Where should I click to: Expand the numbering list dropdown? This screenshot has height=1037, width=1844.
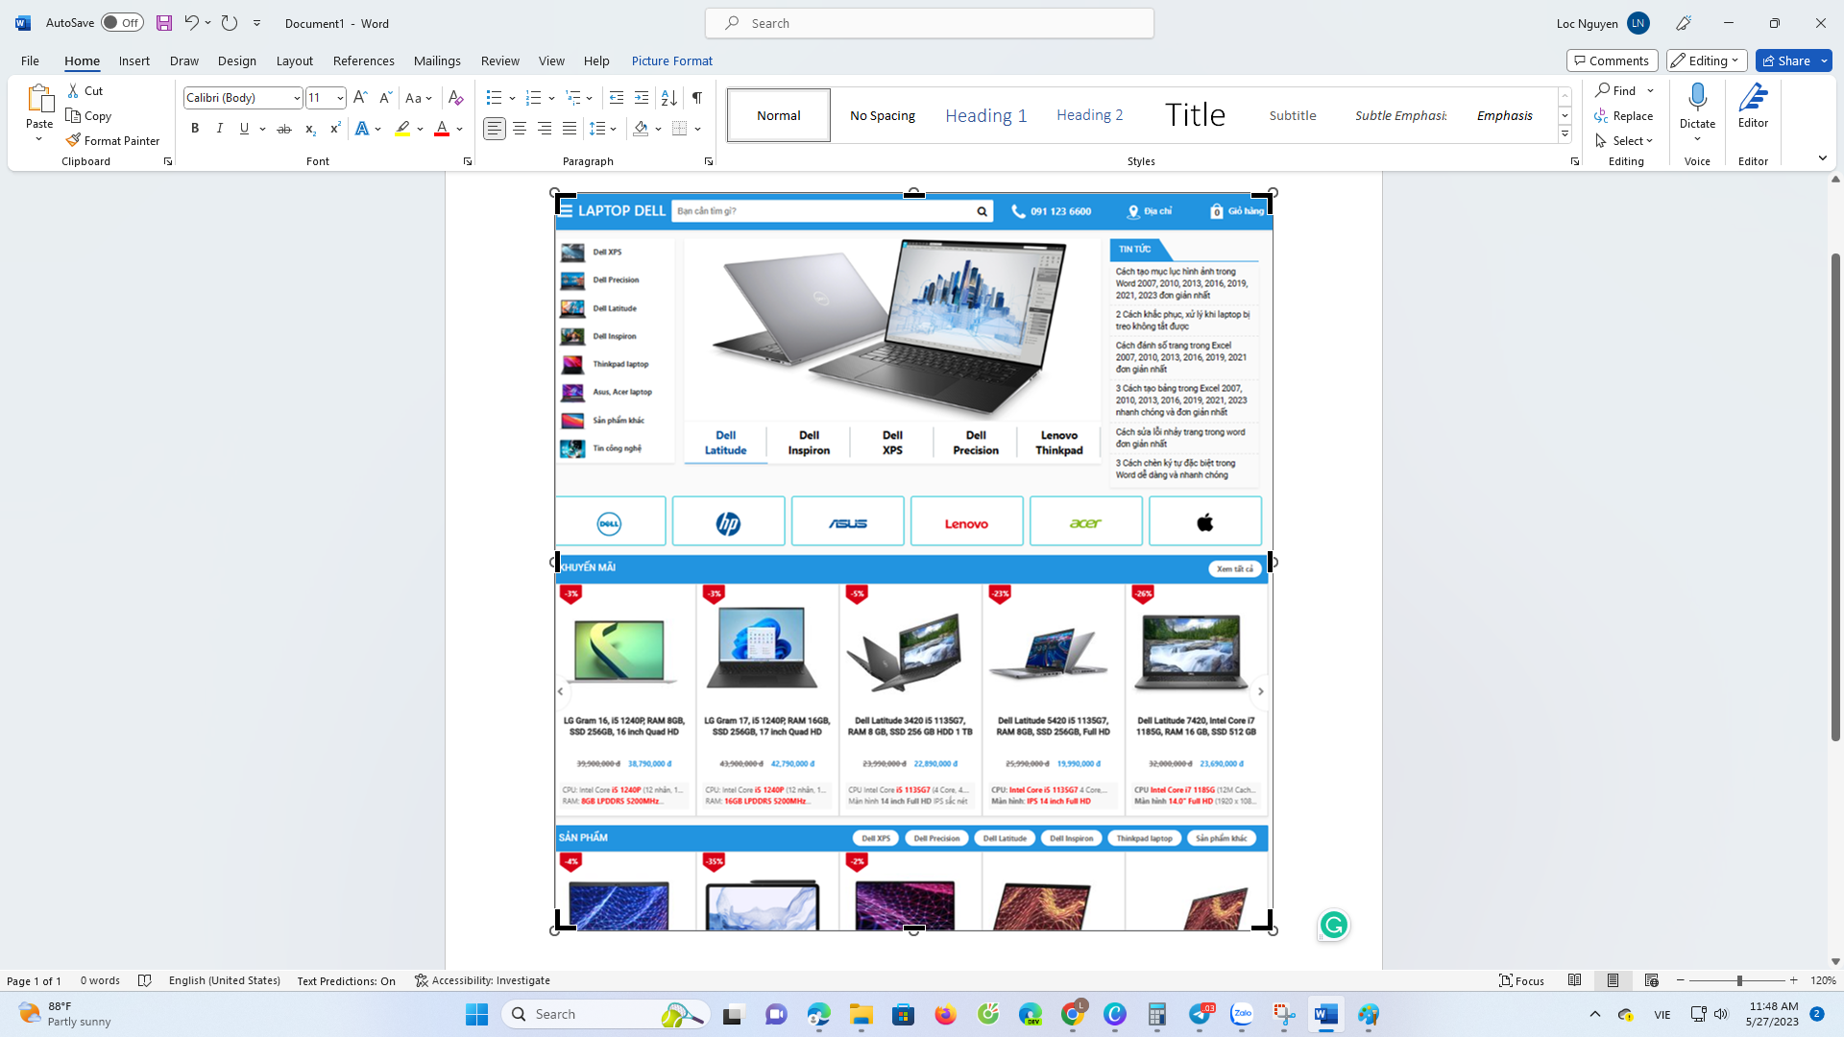pyautogui.click(x=551, y=98)
